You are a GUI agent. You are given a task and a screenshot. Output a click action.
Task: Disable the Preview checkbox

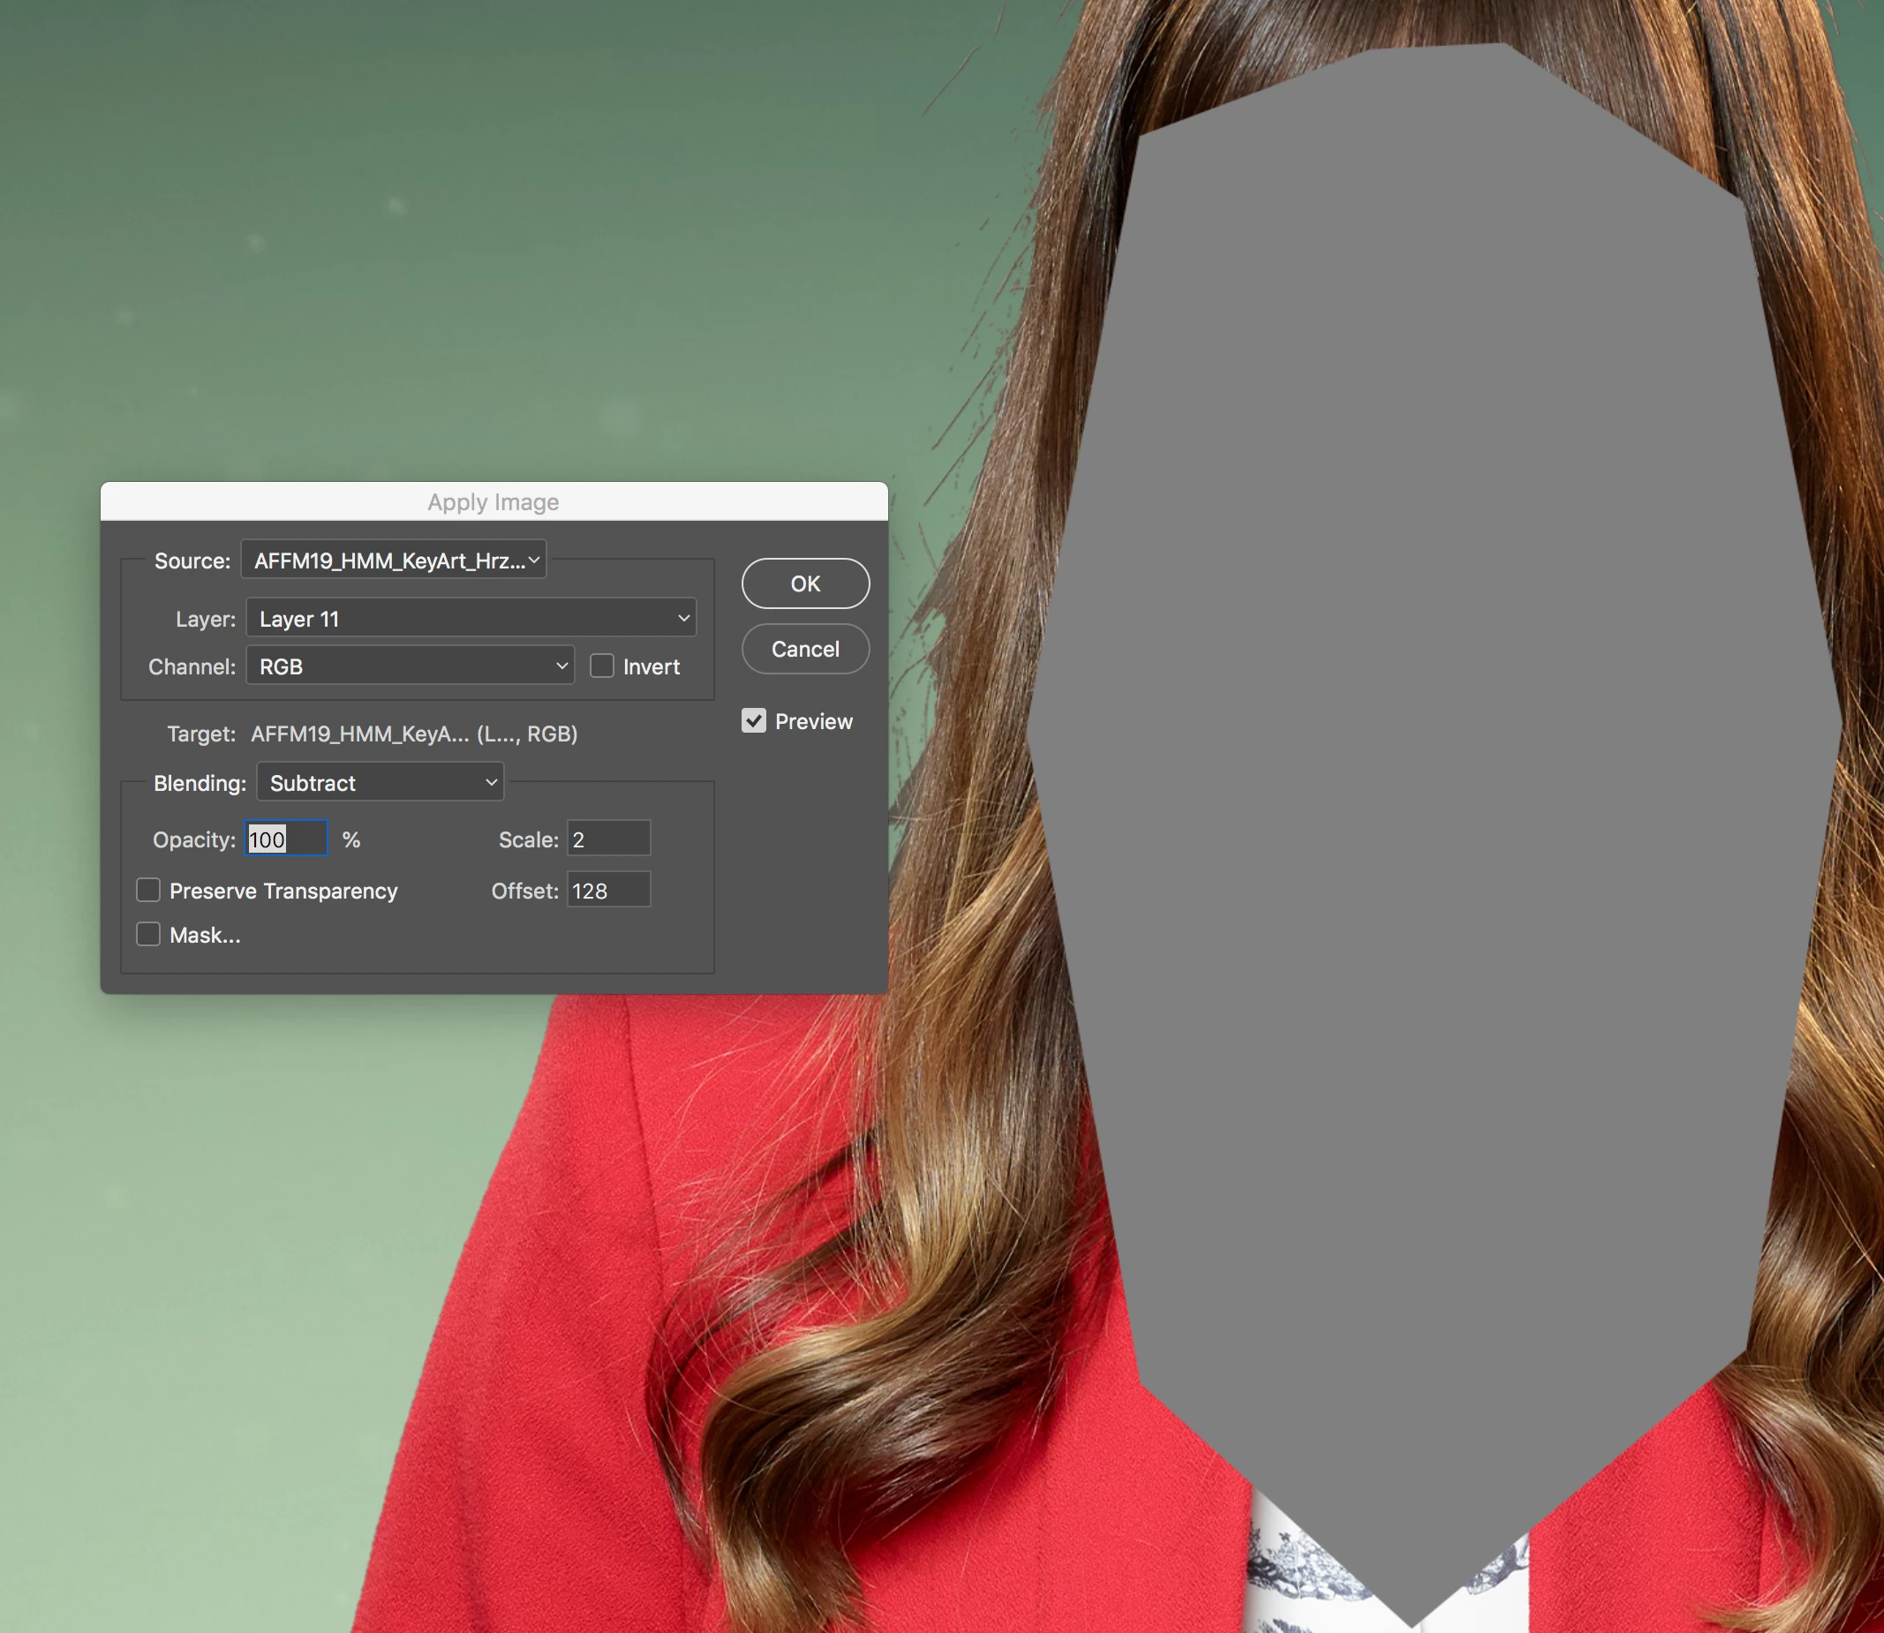[754, 721]
